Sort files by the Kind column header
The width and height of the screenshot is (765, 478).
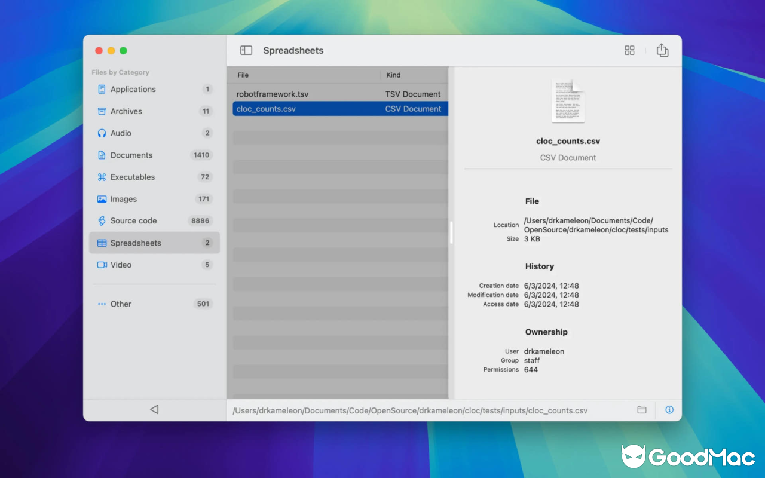[x=393, y=75]
